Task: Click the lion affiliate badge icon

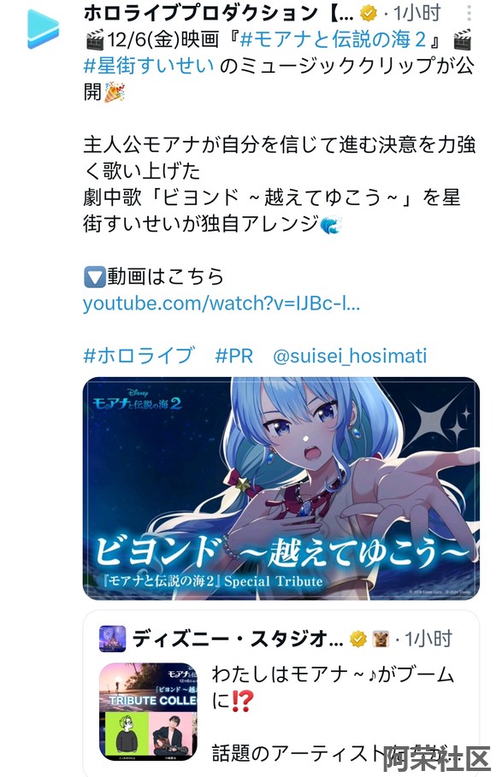Action: click(381, 639)
